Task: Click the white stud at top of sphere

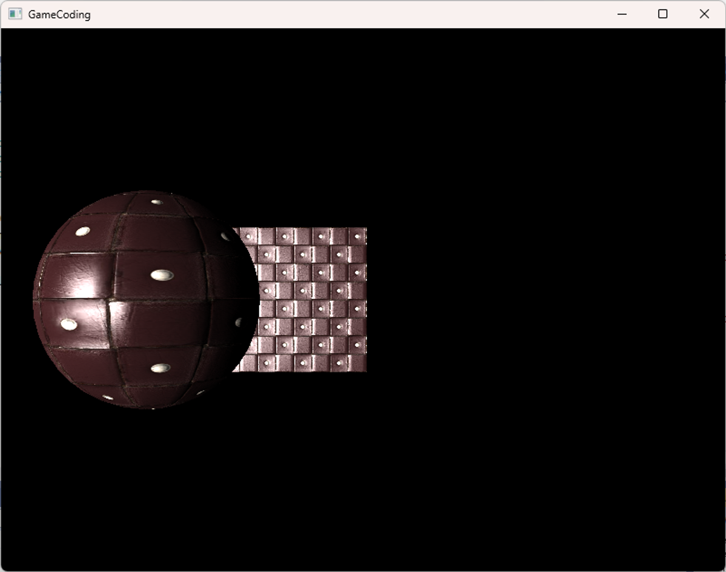Action: [x=157, y=202]
